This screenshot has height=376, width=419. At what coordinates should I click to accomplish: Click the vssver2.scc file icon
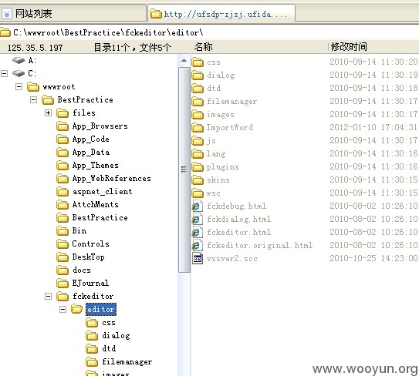click(198, 258)
